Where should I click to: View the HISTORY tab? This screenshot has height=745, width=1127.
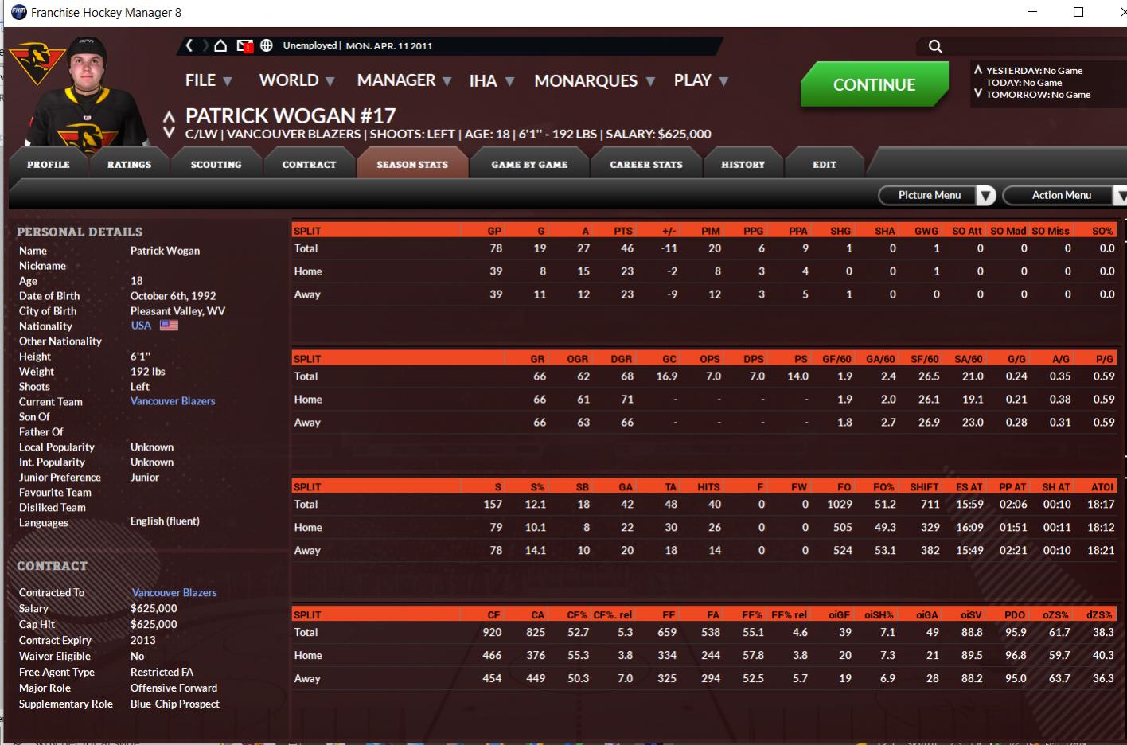click(x=743, y=165)
